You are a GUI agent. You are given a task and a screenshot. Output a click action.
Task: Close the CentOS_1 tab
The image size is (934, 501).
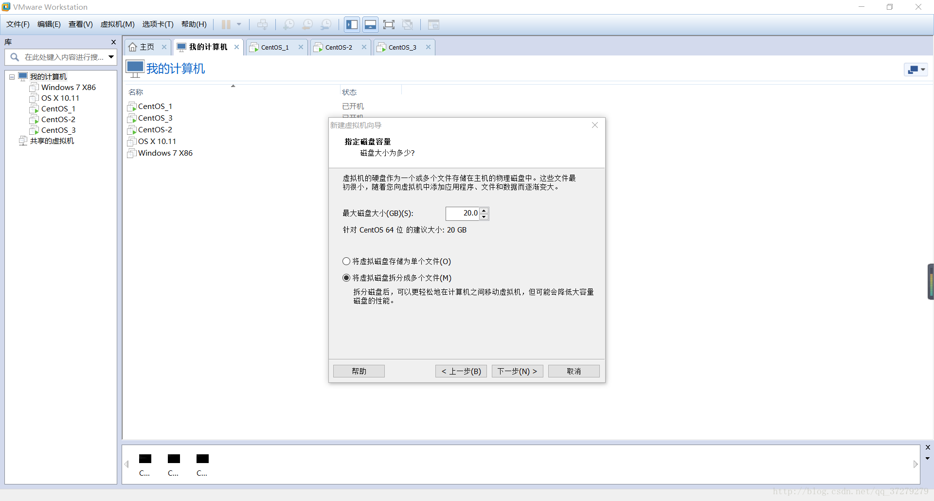(301, 47)
